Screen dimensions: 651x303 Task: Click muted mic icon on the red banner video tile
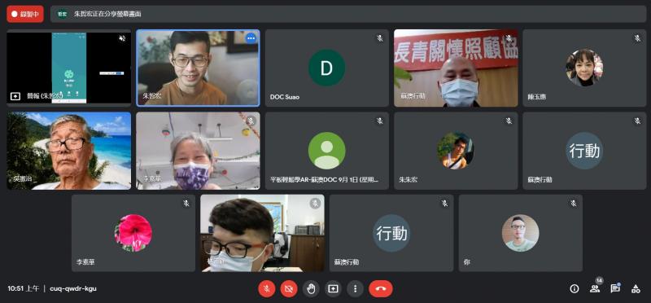(x=509, y=38)
